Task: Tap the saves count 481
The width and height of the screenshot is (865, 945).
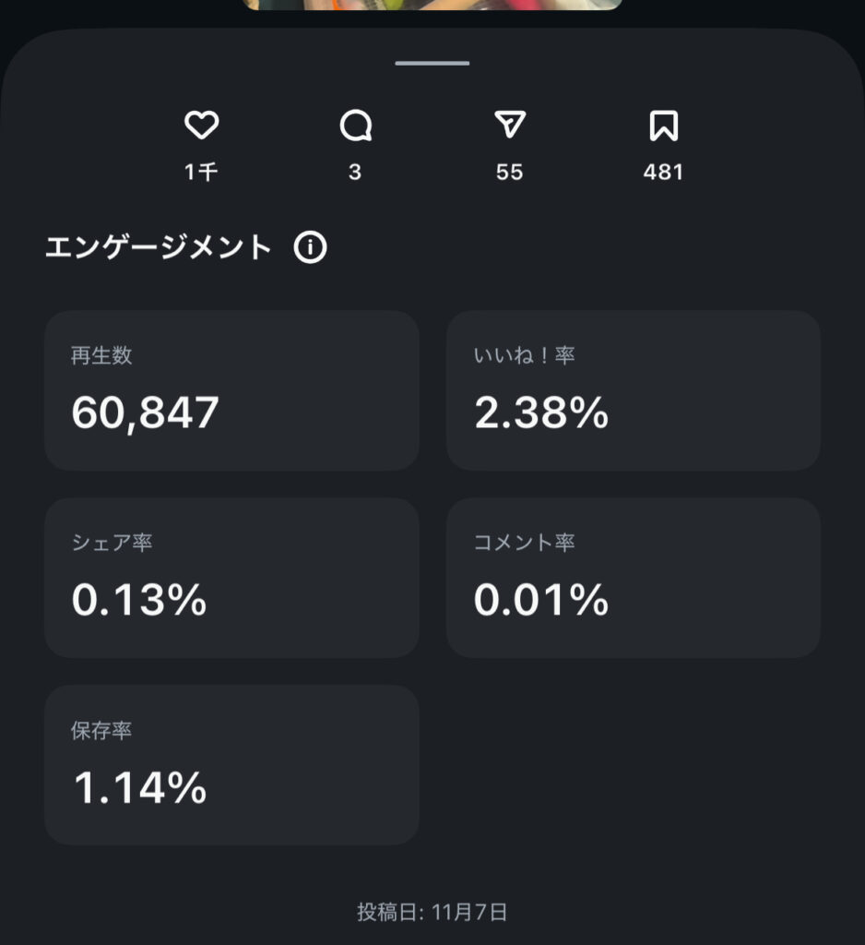Action: 663,173
